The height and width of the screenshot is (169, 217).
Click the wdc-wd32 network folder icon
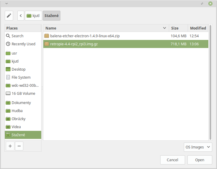coord(8,86)
